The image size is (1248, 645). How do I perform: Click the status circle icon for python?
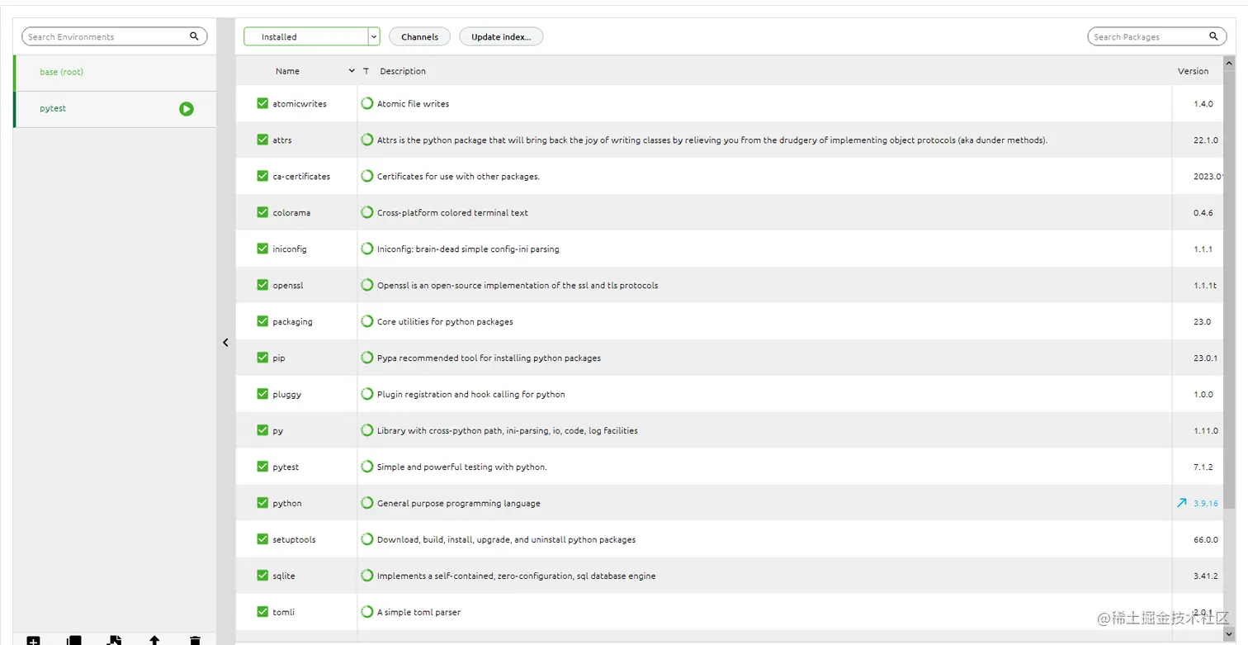(367, 503)
